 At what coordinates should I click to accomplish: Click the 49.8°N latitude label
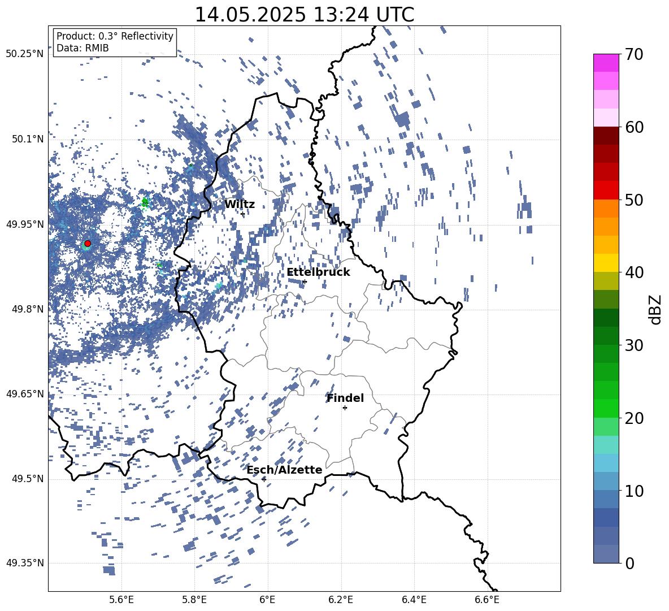click(x=28, y=309)
